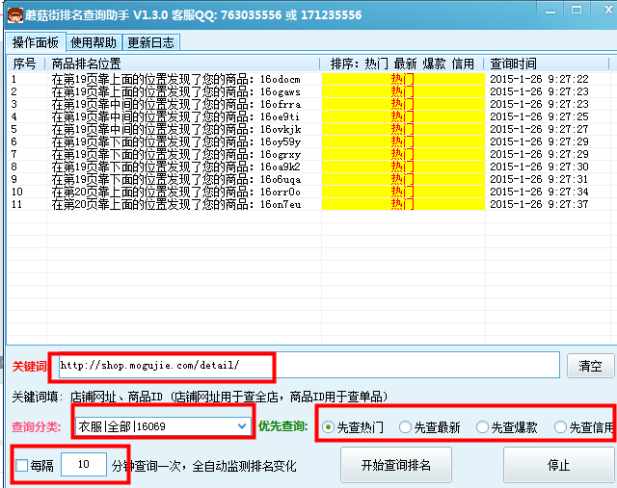The height and width of the screenshot is (488, 617).
Task: Click query time 2015-1-26 9:27:37
Action: [539, 204]
